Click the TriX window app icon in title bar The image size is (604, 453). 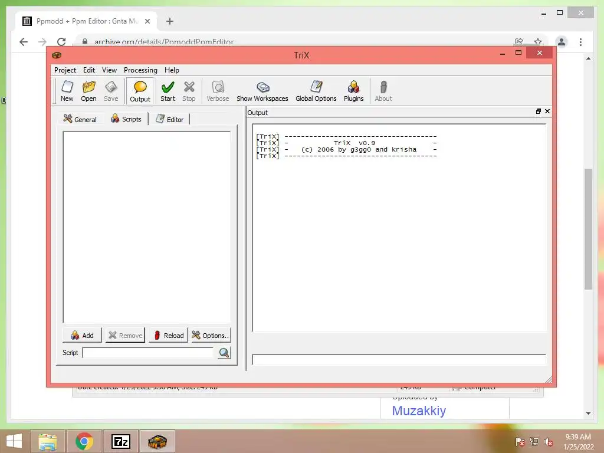click(x=57, y=55)
